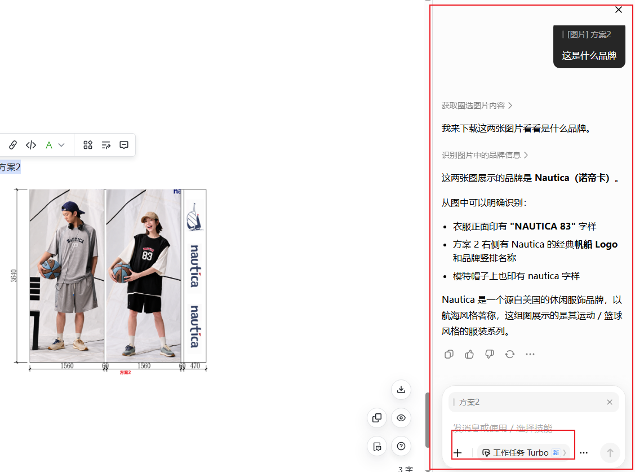Image resolution: width=635 pixels, height=472 pixels.
Task: Download the image with download button
Action: (401, 389)
